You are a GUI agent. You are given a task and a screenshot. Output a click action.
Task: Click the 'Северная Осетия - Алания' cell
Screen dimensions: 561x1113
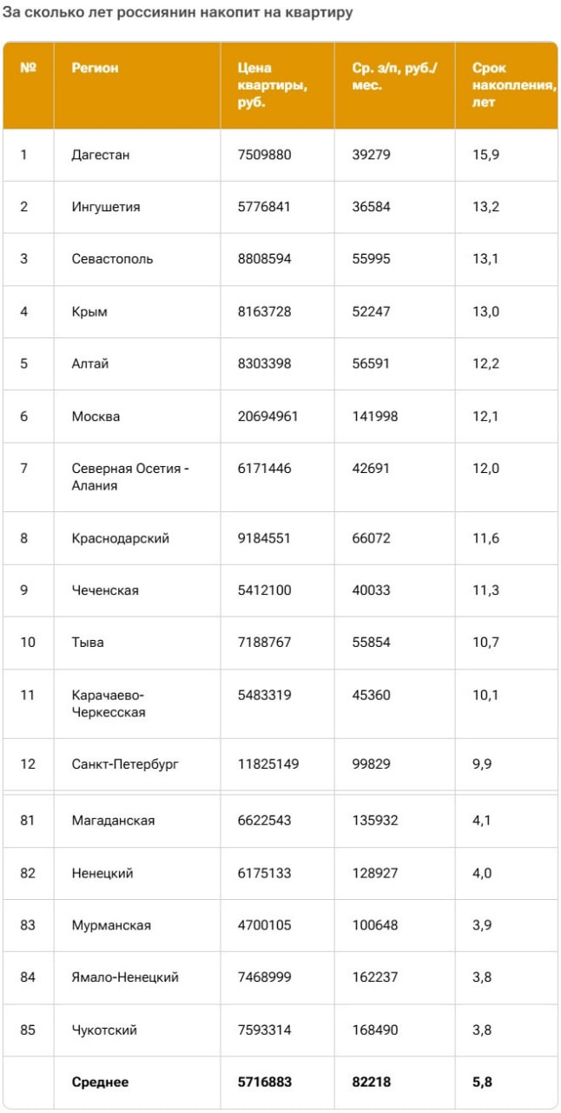coord(130,477)
